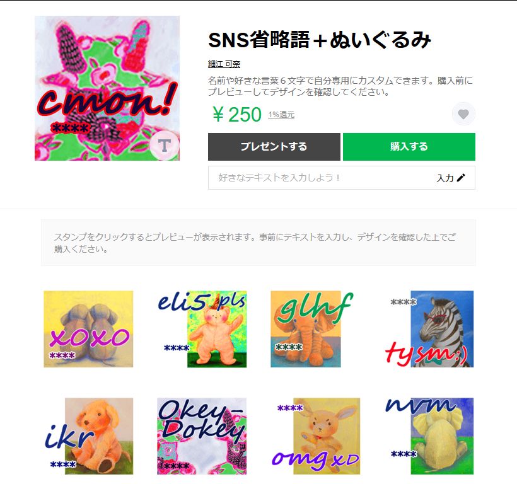Select the xoxo puppies sticker
517x484 pixels.
pyautogui.click(x=88, y=329)
